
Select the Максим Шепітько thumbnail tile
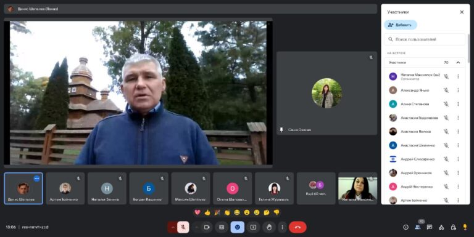(191, 188)
